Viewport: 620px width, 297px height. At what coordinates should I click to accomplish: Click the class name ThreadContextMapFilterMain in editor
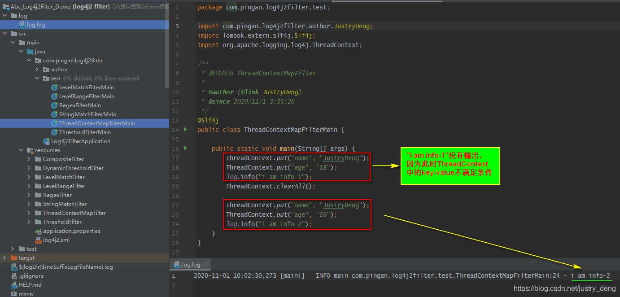pos(291,130)
